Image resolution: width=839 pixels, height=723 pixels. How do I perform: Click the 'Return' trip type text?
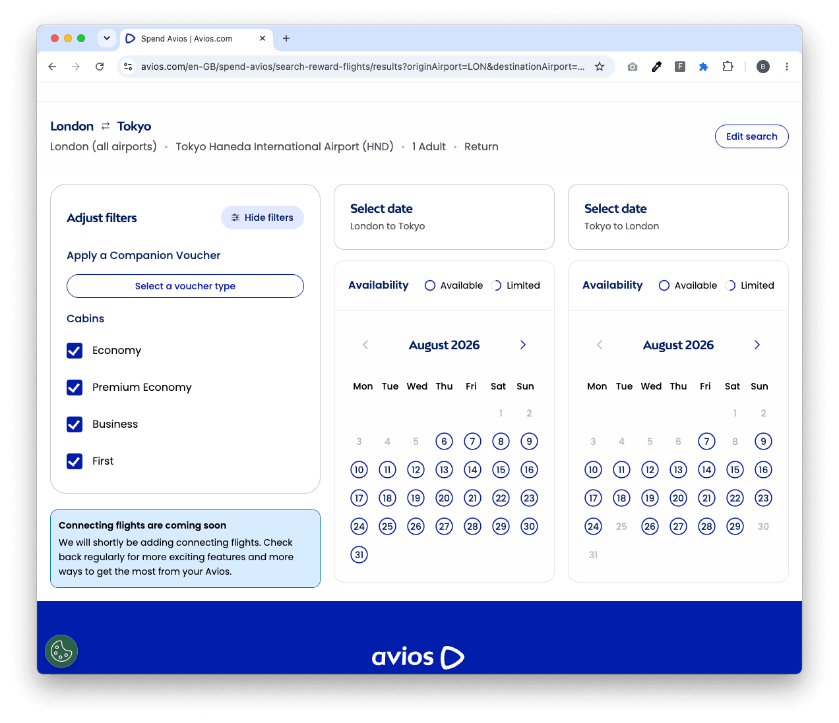tap(482, 146)
